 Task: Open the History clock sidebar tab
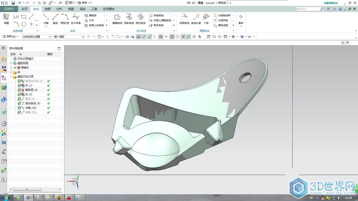[x=4, y=124]
